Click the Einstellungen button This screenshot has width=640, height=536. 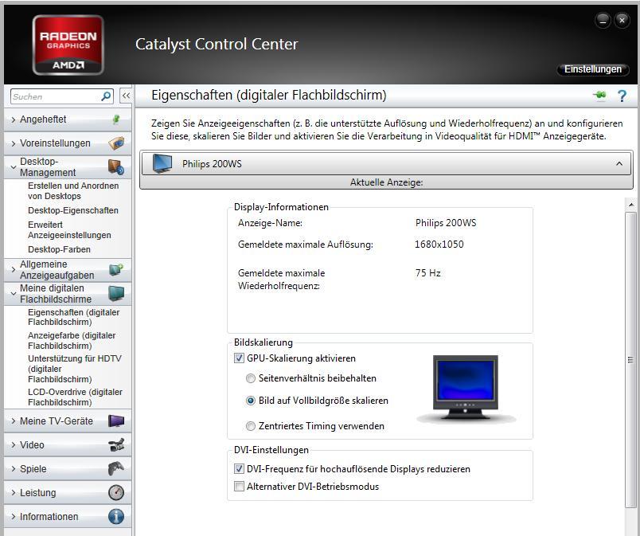(592, 69)
